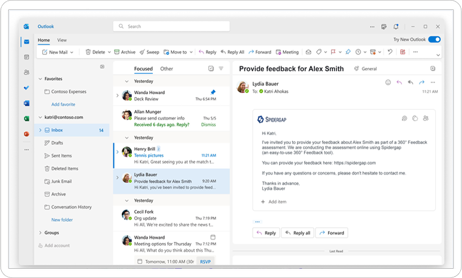
Task: Open the message list filter icon
Action: [x=221, y=69]
